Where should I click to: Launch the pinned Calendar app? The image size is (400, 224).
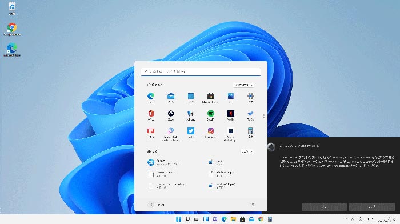pos(190,98)
